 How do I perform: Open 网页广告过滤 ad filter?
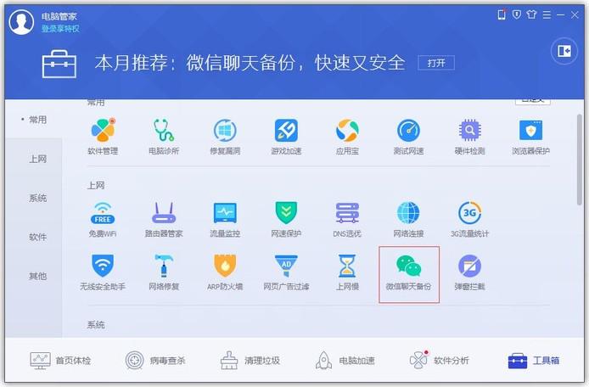286,272
